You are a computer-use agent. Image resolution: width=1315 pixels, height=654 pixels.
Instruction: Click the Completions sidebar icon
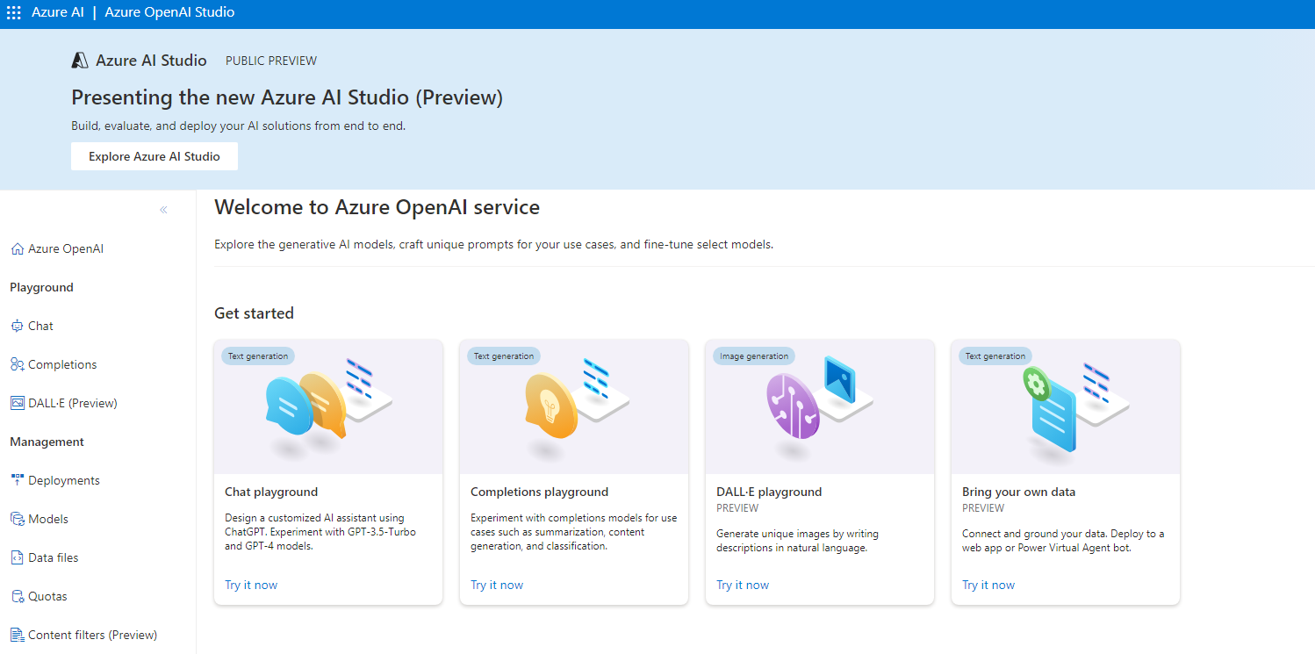point(18,364)
